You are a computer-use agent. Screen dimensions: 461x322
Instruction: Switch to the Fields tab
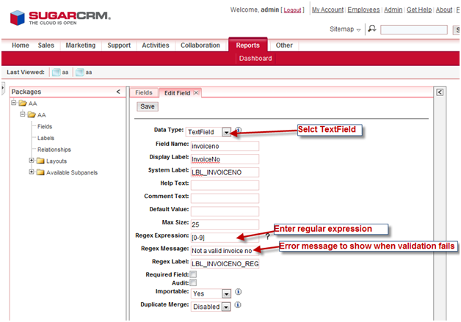pos(144,92)
